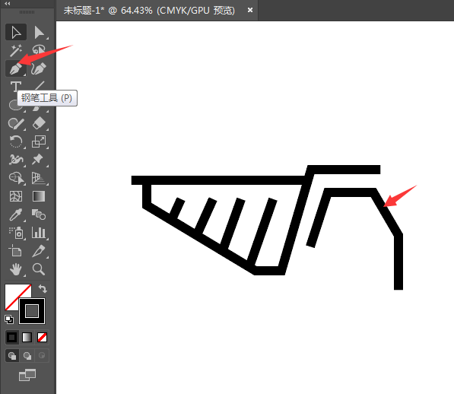454x394 pixels.
Task: Select the Direct Selection tool
Action: [39, 32]
